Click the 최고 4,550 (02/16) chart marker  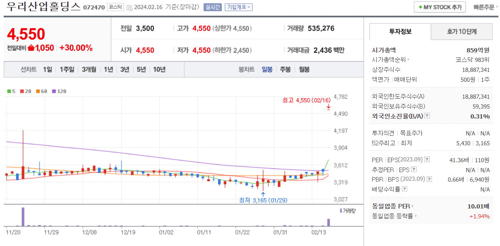pos(306,100)
